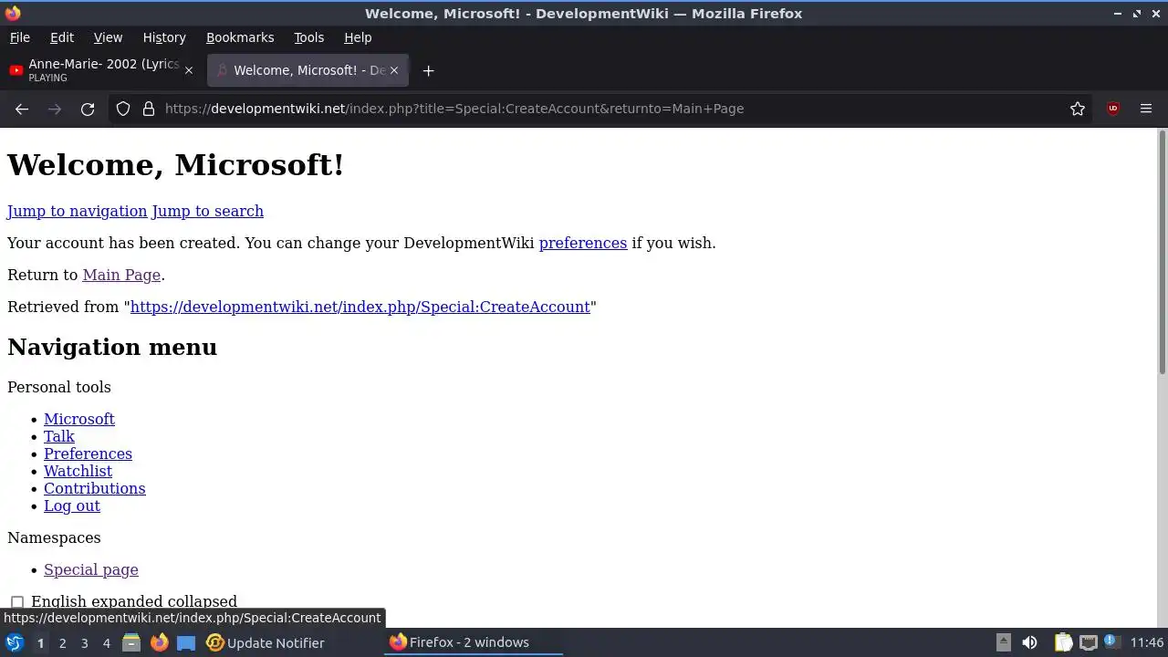The image size is (1168, 657).
Task: Select the Welcome, Microsoft! DevelopmentWiki tab
Action: coord(308,70)
